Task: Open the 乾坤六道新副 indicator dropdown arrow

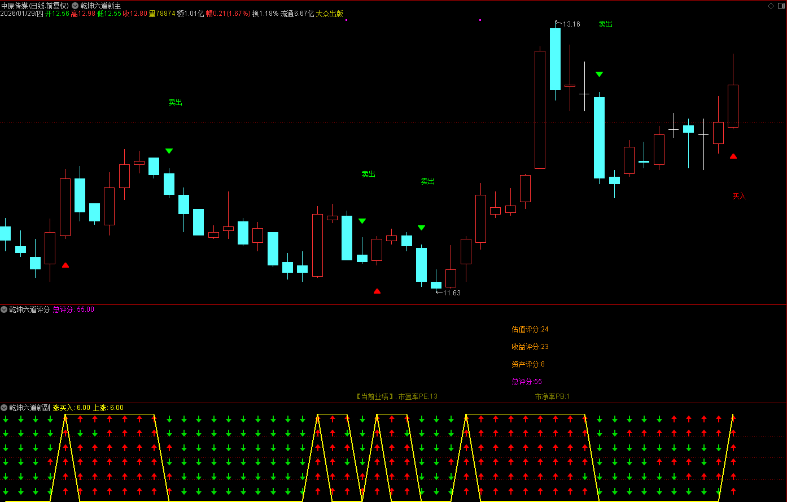Action: point(4,408)
